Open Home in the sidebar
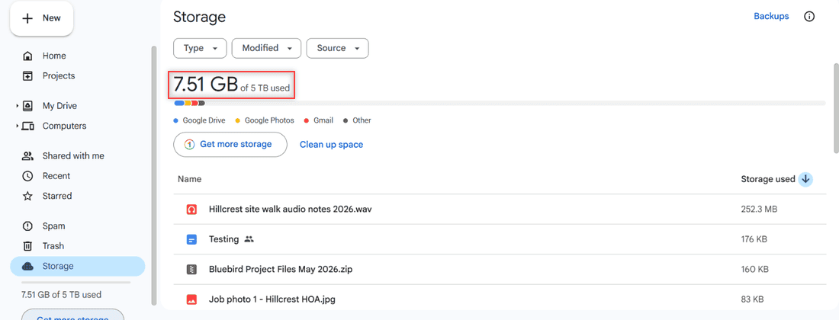Viewport: 839px width, 320px height. pyautogui.click(x=54, y=56)
